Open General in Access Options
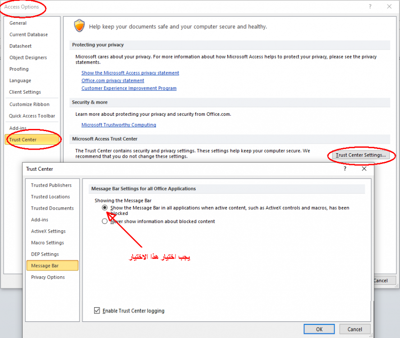 coord(18,23)
